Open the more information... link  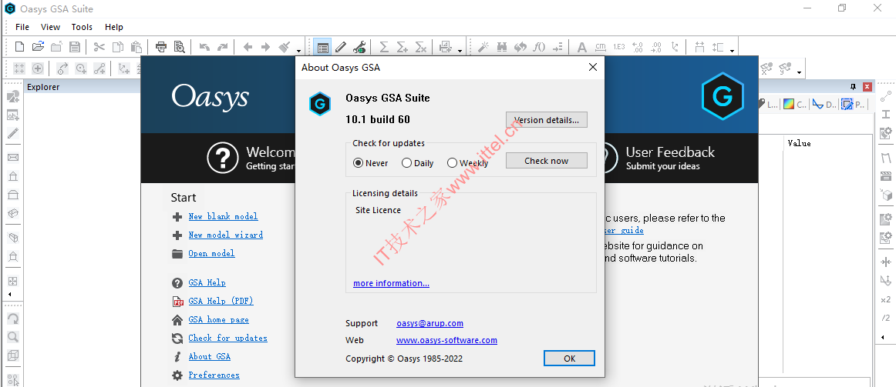coord(392,283)
